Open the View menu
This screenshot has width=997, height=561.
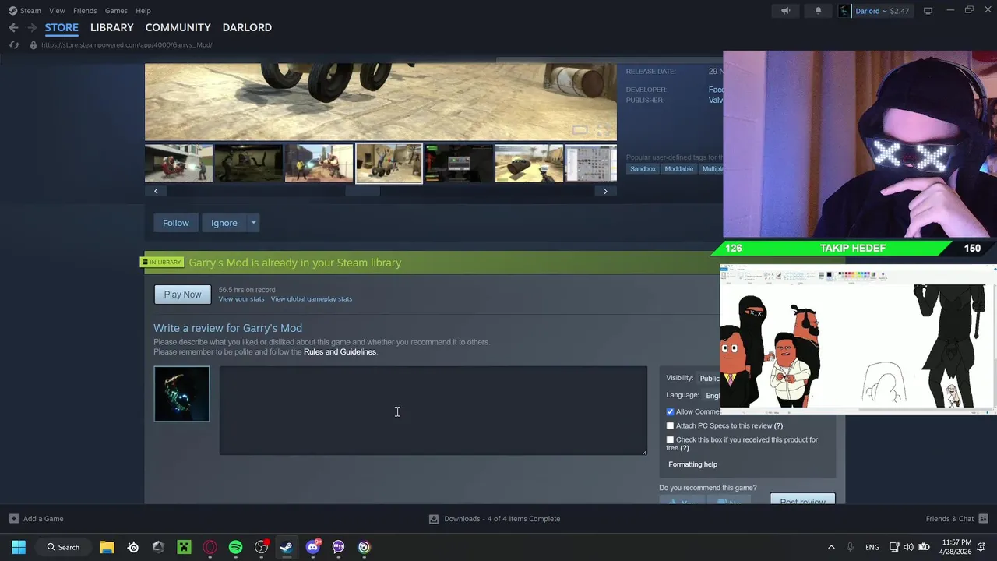click(x=57, y=11)
